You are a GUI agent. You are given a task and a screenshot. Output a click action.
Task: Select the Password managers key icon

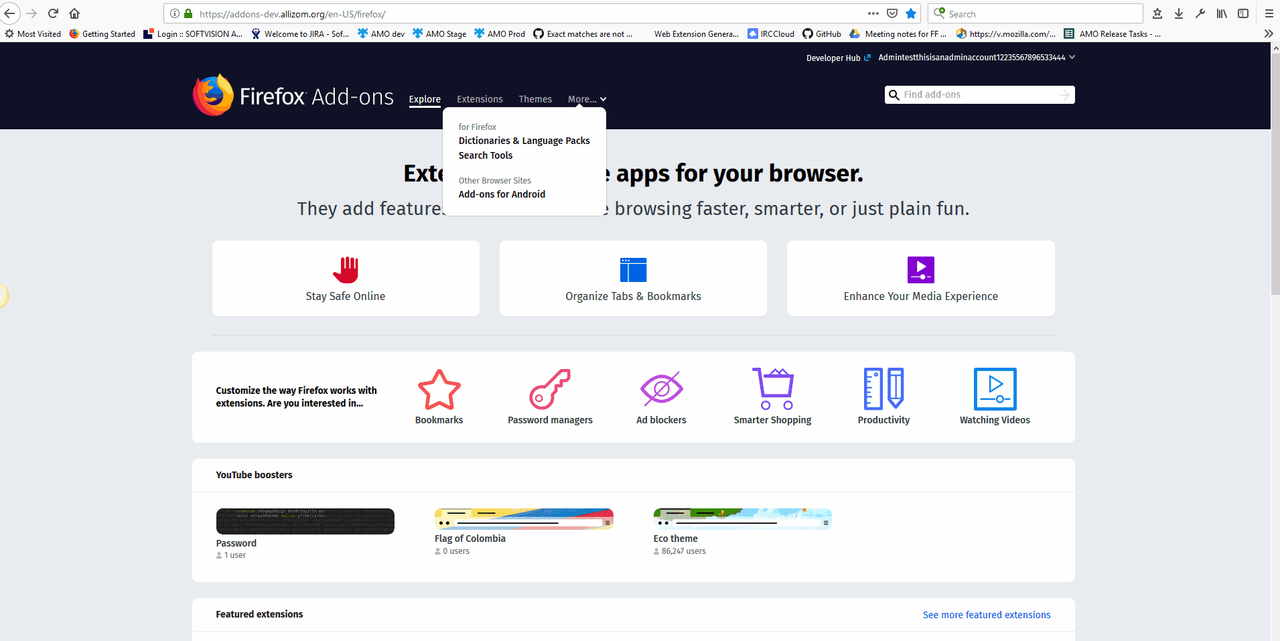tap(550, 389)
